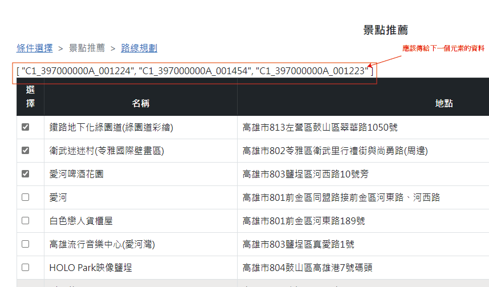
Task: Click the 選擇 column header
Action: coord(30,96)
